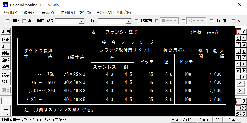Click the layer All button
This screenshot has width=247, height=123.
[x=241, y=84]
